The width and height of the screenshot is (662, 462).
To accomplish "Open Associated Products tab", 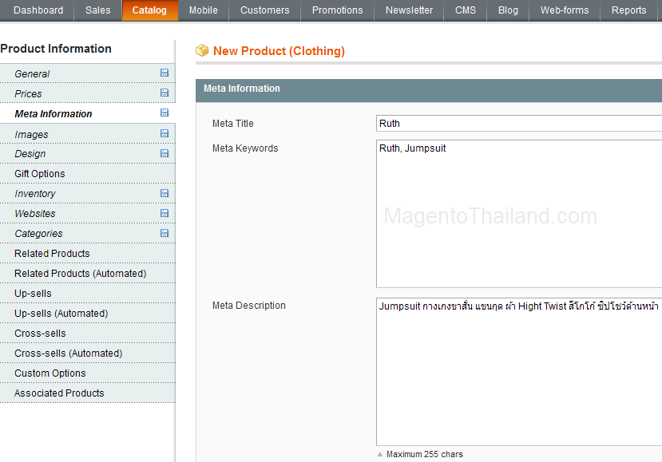I will tap(59, 393).
